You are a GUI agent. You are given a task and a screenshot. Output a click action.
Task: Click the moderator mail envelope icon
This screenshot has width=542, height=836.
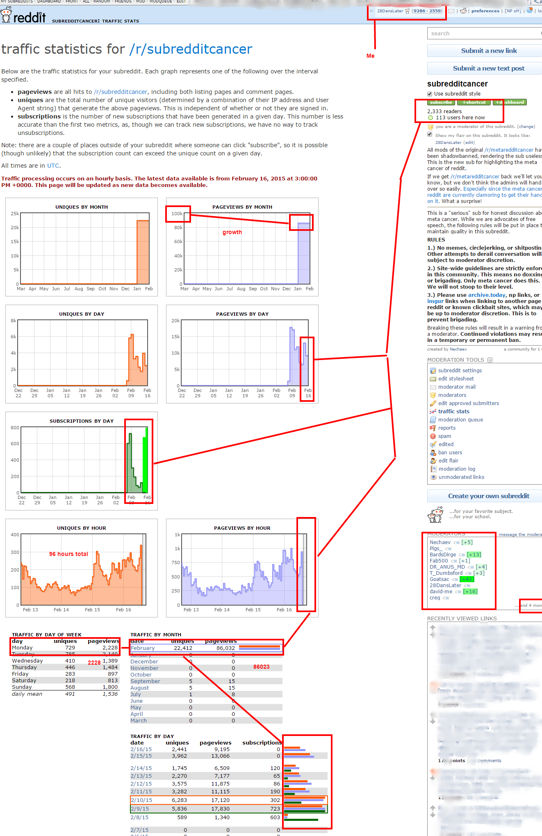coord(433,387)
